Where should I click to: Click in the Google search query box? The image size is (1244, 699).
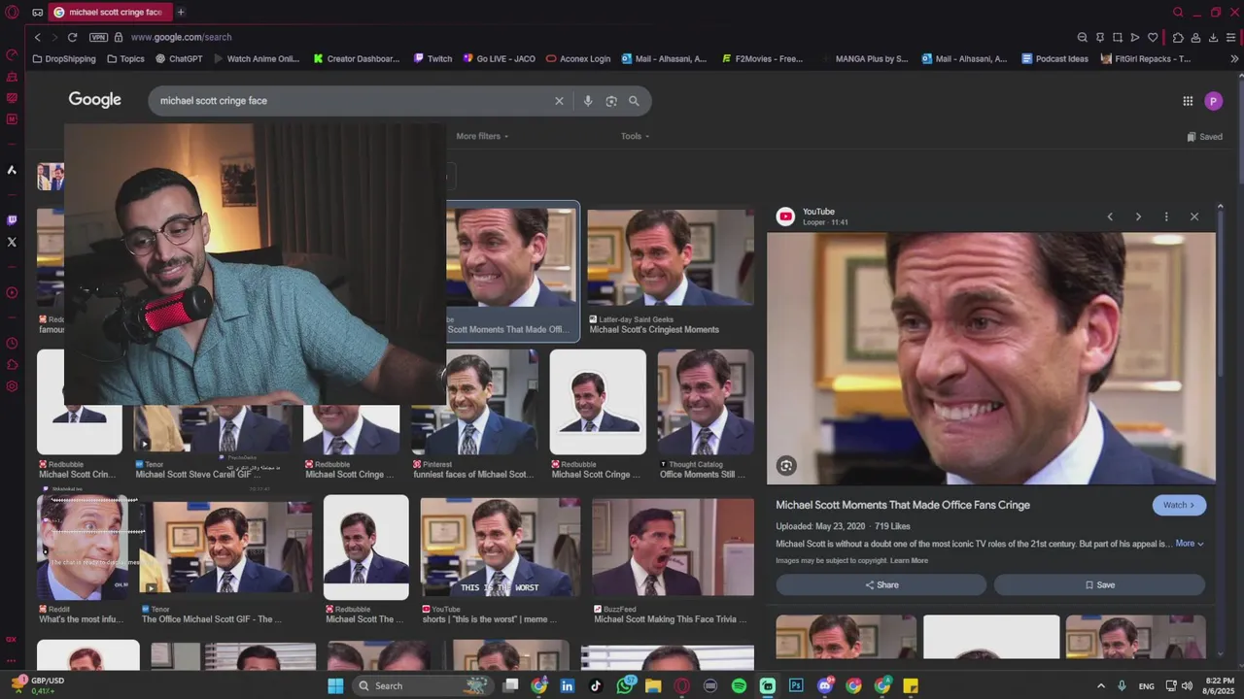[x=350, y=101]
